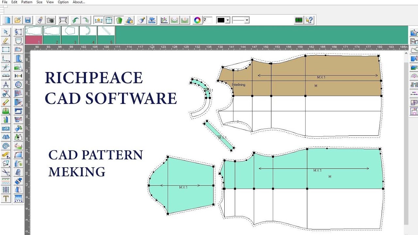Toggle the pattern outline display icon

click(x=109, y=20)
